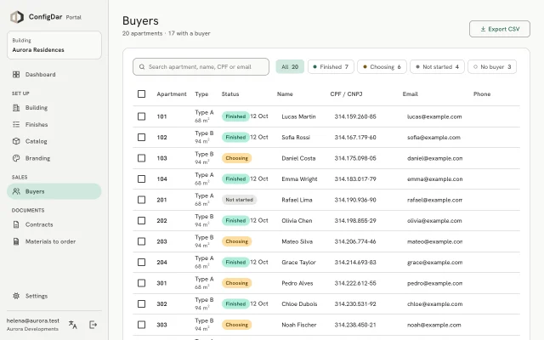Go to Finishes in the sidebar

point(54,125)
